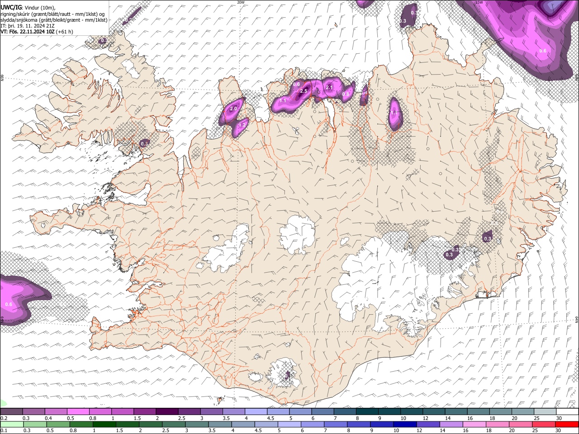Click the '30' label in the snow legend row
Screen dimensions: 579x434
pyautogui.click(x=559, y=418)
